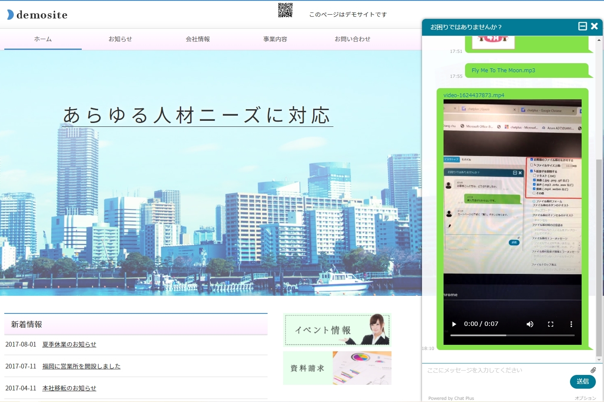
Task: Click the video progress bar
Action: click(512, 335)
